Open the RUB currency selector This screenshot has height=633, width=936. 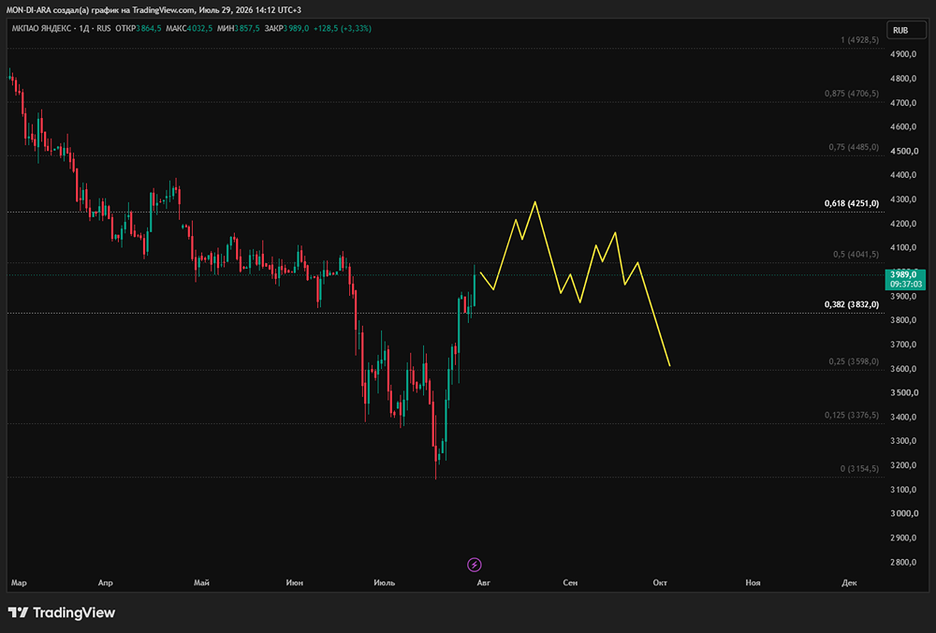(x=906, y=30)
